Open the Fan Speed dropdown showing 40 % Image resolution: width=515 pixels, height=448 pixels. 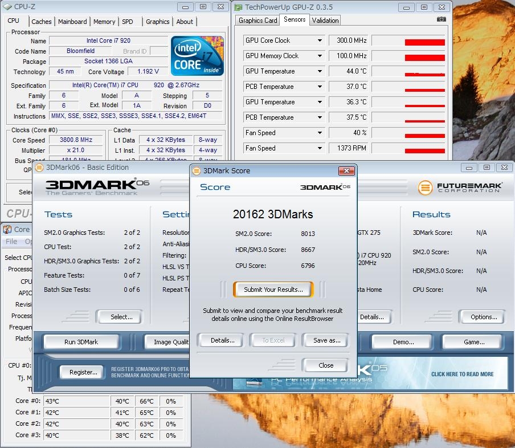click(320, 133)
